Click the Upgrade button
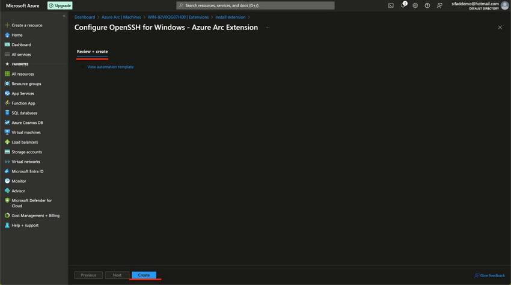The image size is (511, 285). click(60, 5)
